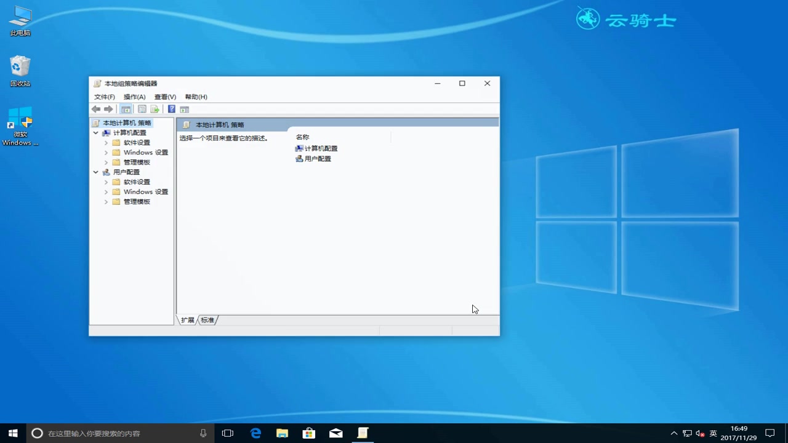Click the microphone icon in the search box

[203, 433]
